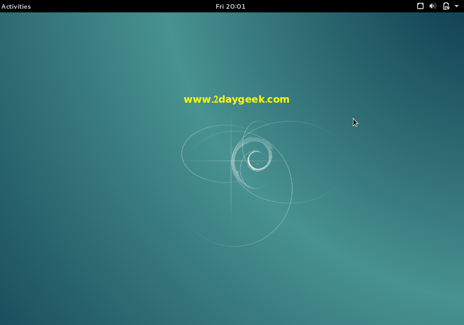Open the clock and calendar menu

pos(230,6)
